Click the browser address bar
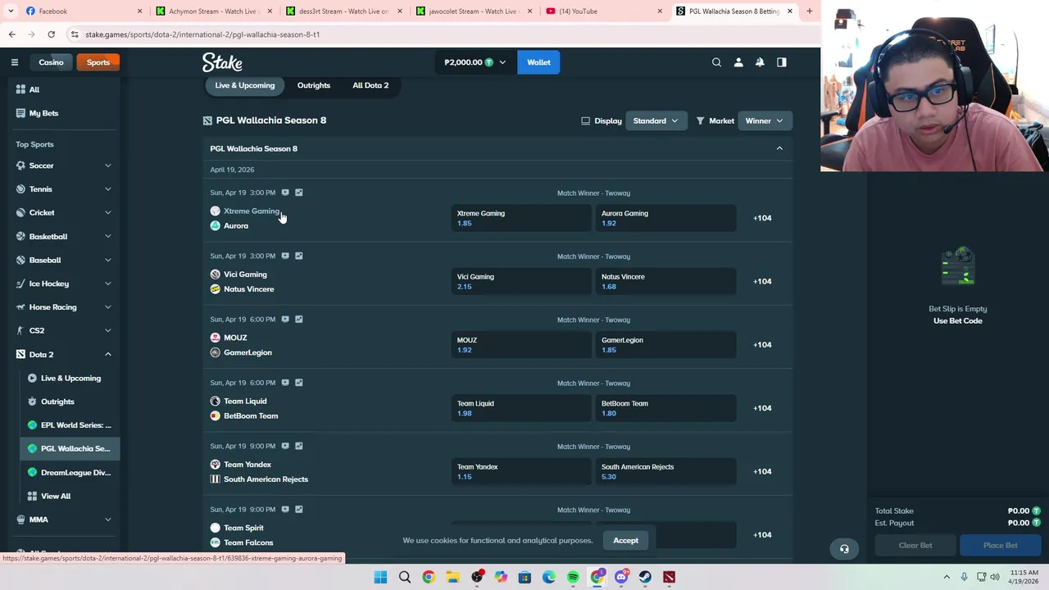 (410, 34)
